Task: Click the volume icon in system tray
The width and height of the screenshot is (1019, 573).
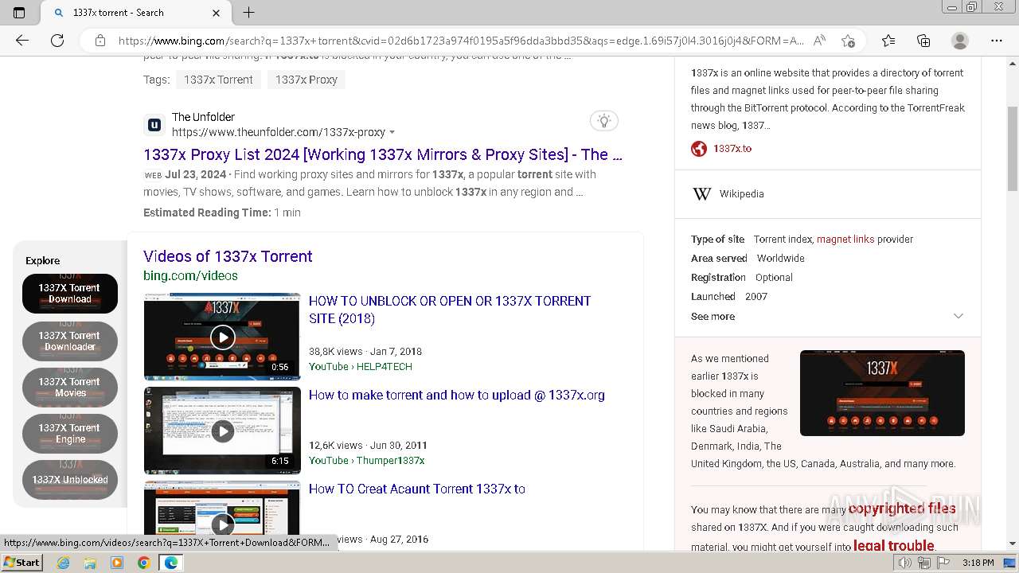Action: (x=906, y=563)
